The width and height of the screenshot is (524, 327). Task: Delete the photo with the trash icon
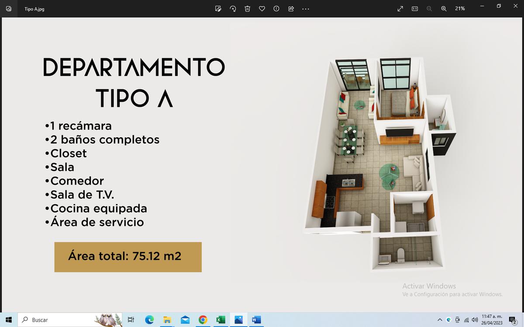[x=247, y=9]
